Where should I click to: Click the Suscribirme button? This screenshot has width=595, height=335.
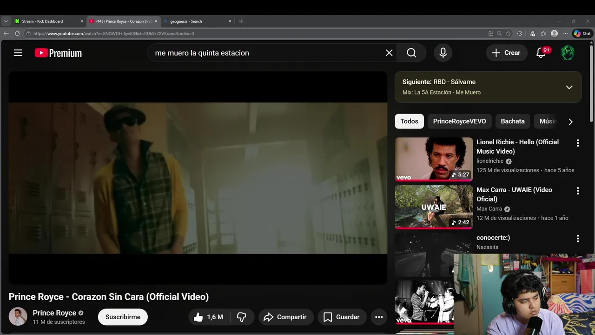[123, 317]
